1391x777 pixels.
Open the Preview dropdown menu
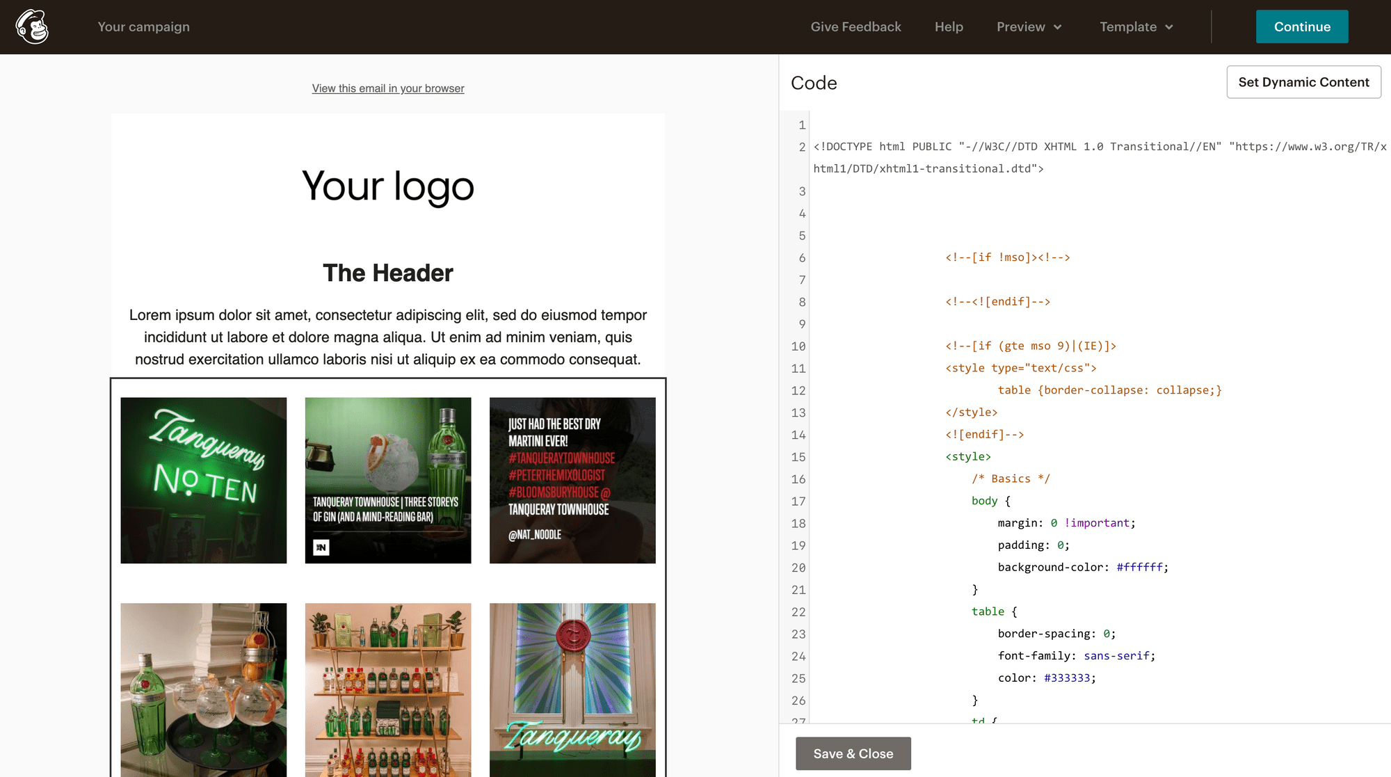(x=1029, y=26)
